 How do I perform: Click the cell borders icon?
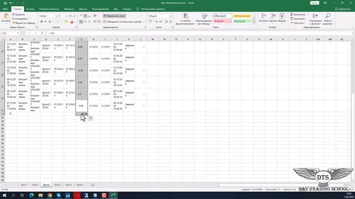point(58,22)
